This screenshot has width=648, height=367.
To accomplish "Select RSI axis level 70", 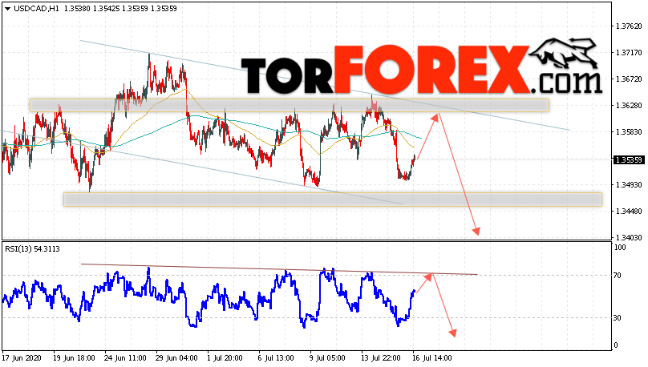I will click(x=618, y=276).
